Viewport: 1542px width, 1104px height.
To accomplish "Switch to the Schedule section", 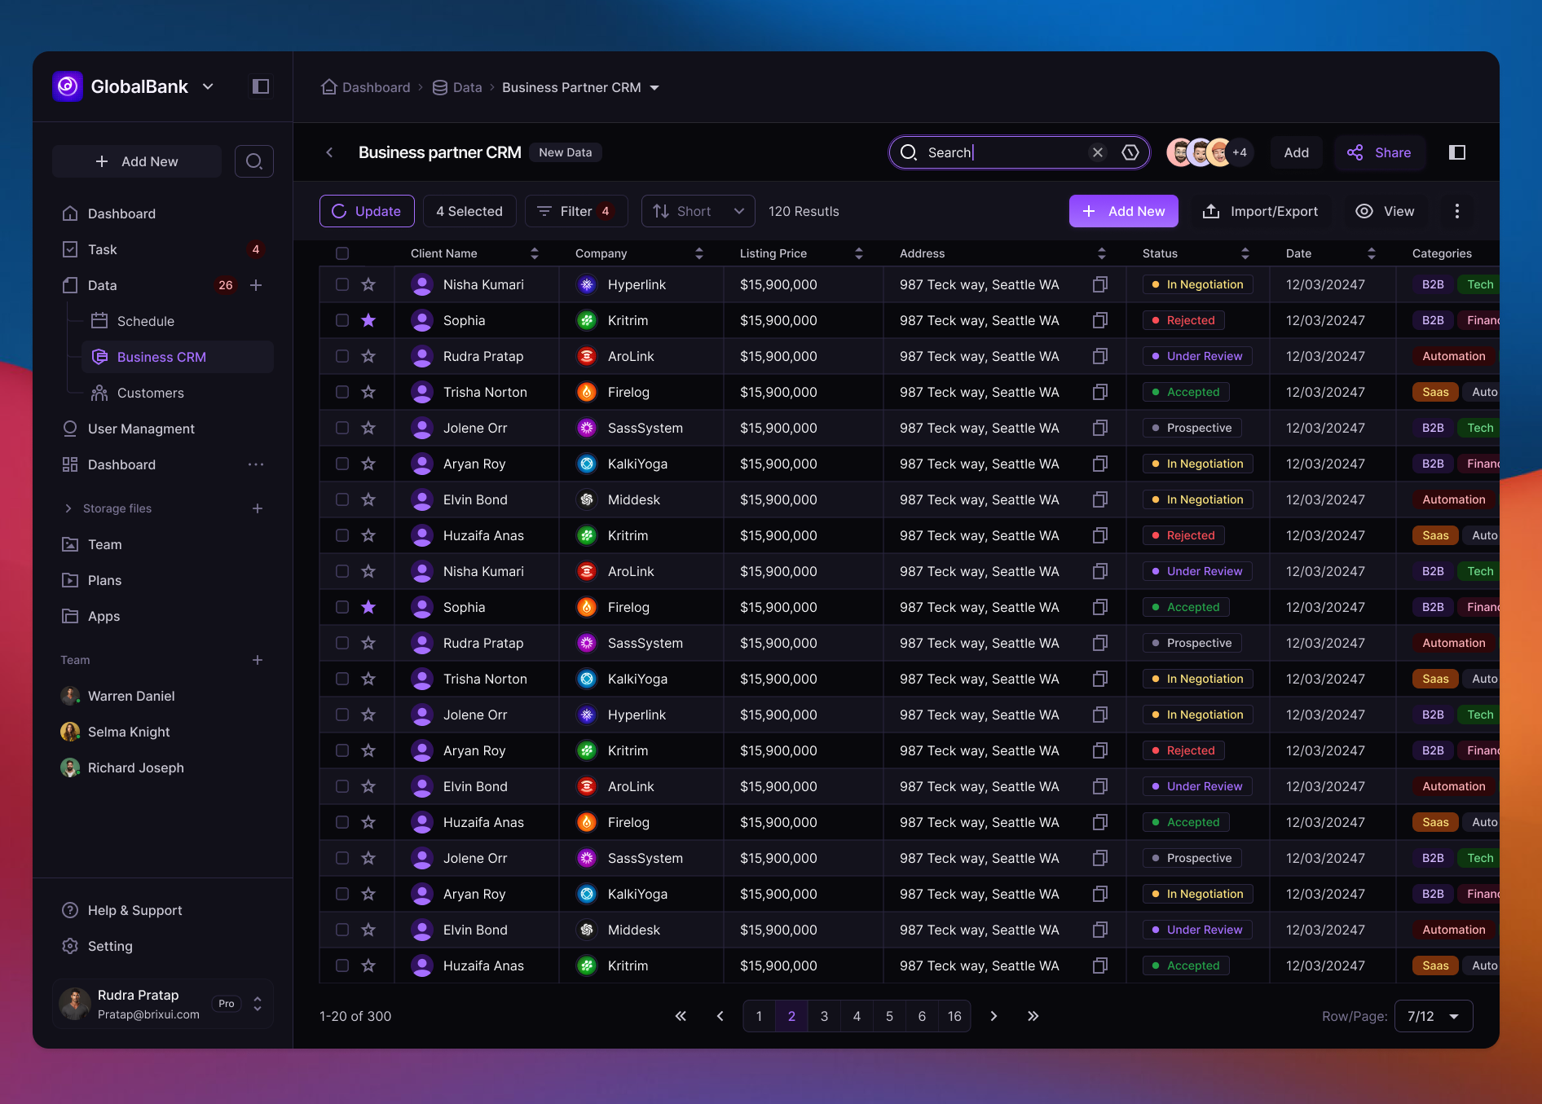I will 145,321.
